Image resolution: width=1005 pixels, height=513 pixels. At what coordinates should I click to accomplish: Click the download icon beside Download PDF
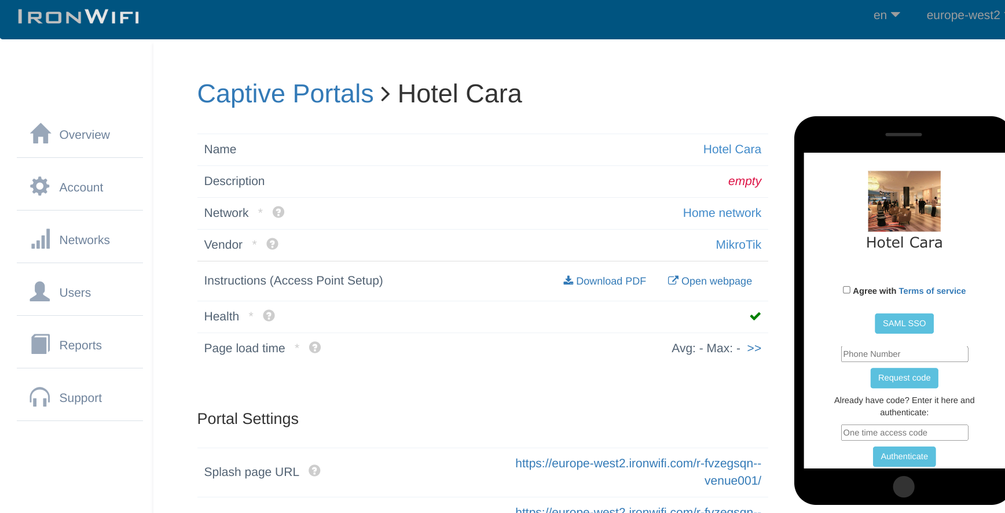568,281
